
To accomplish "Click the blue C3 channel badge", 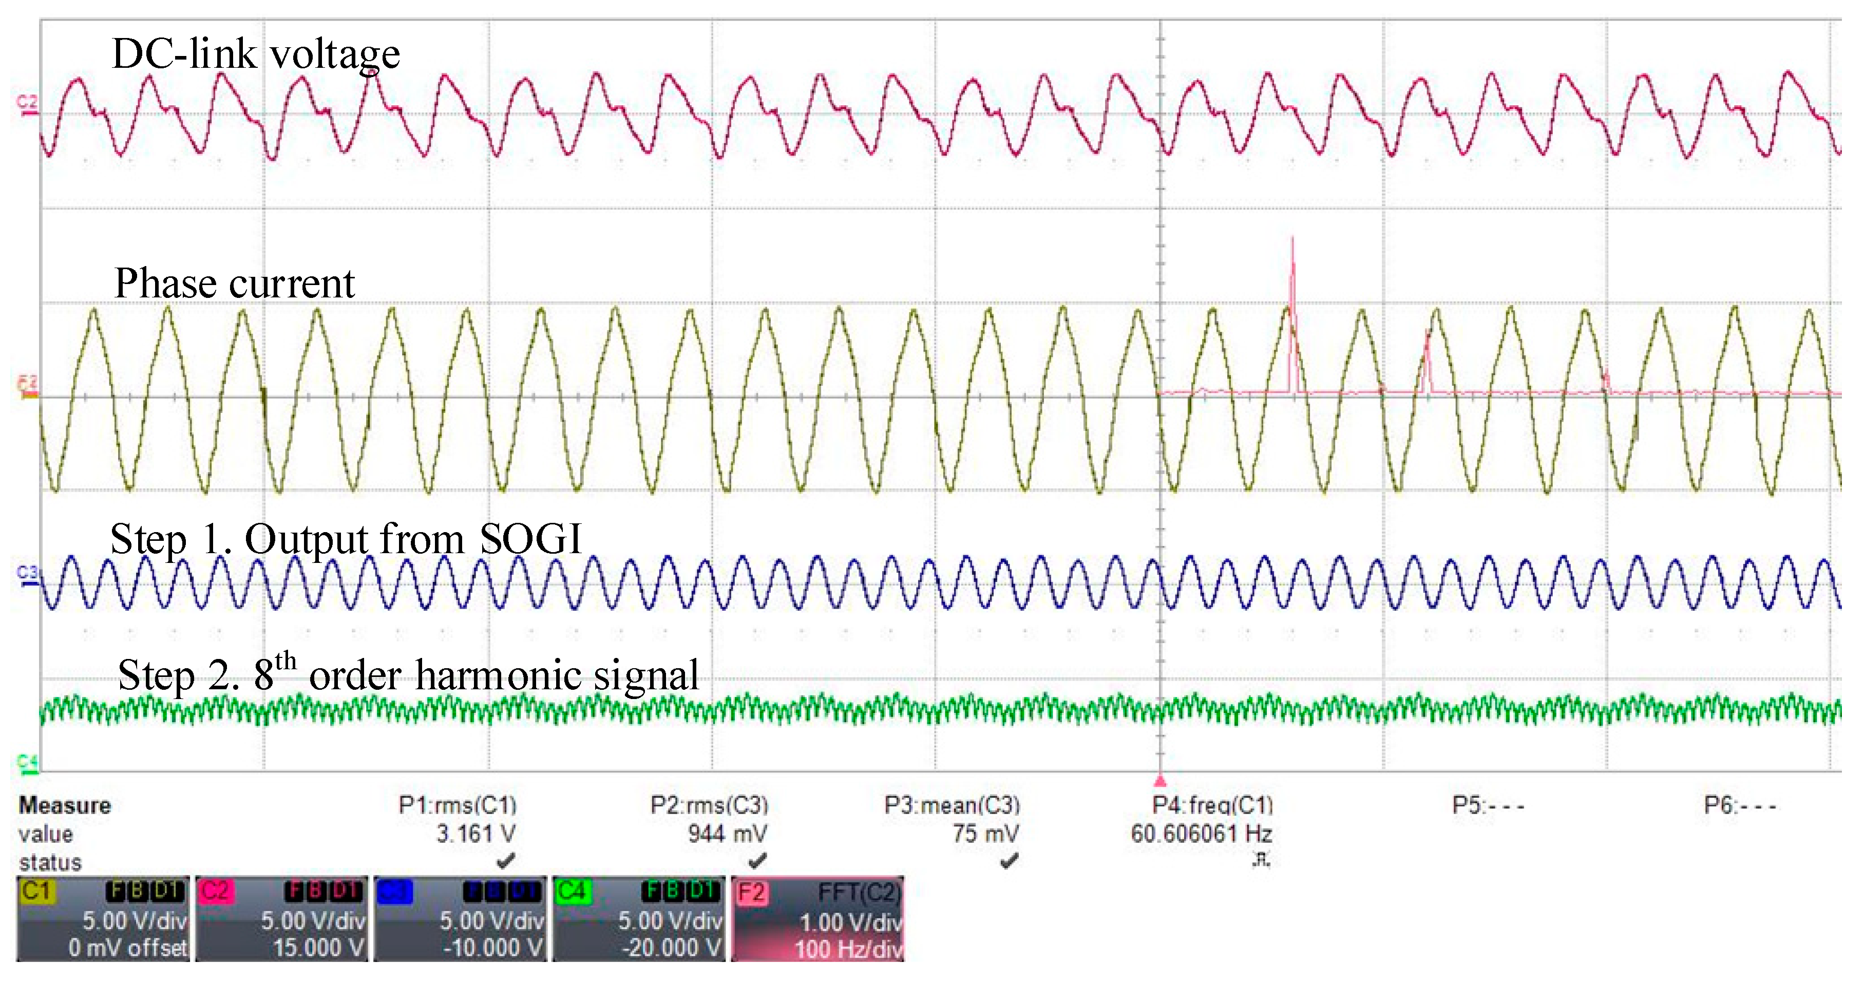I will coord(394,891).
